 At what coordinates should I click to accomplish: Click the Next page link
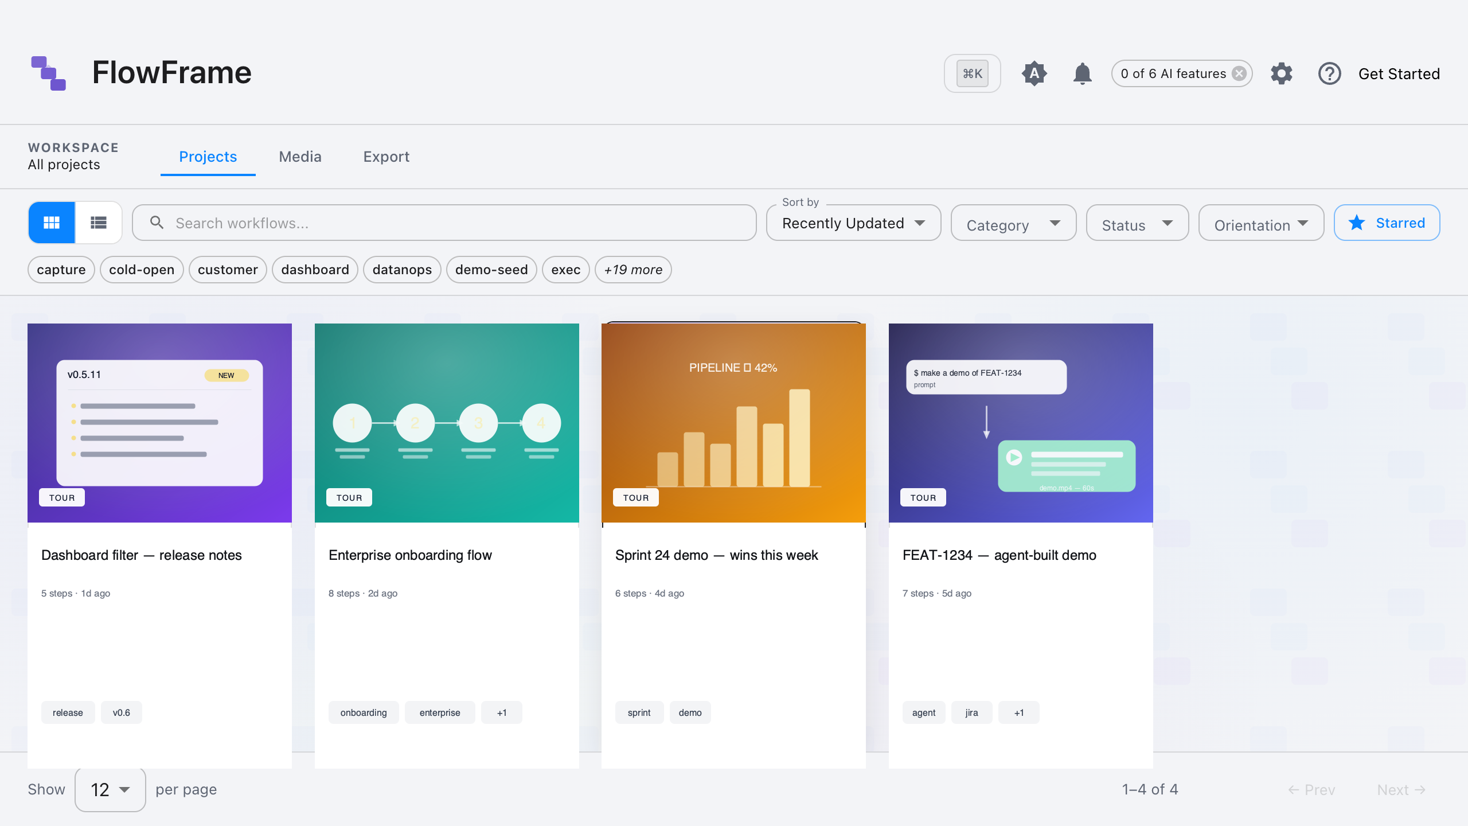pos(1401,790)
